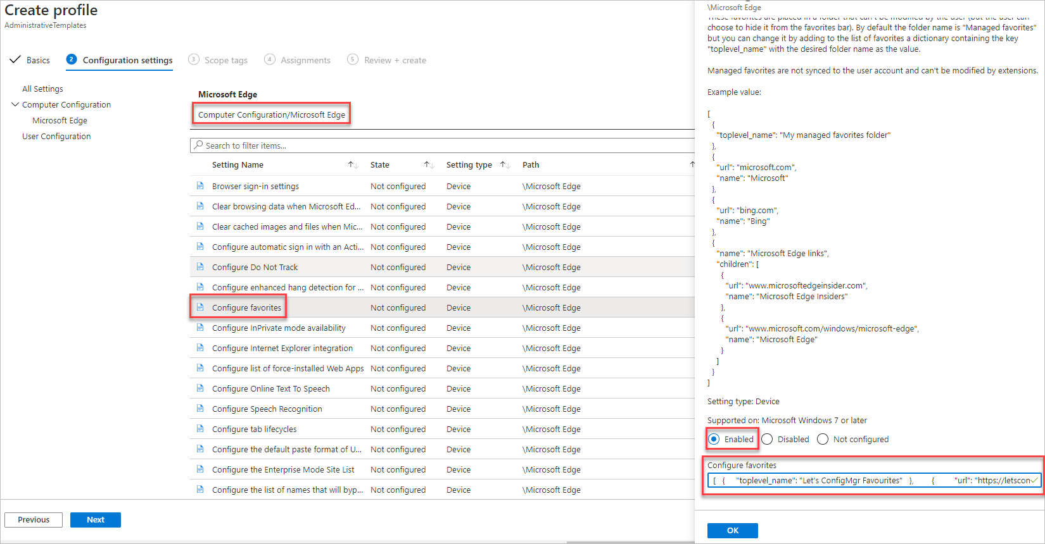
Task: Click document icon for Configure Internet Explorer integration
Action: point(200,348)
